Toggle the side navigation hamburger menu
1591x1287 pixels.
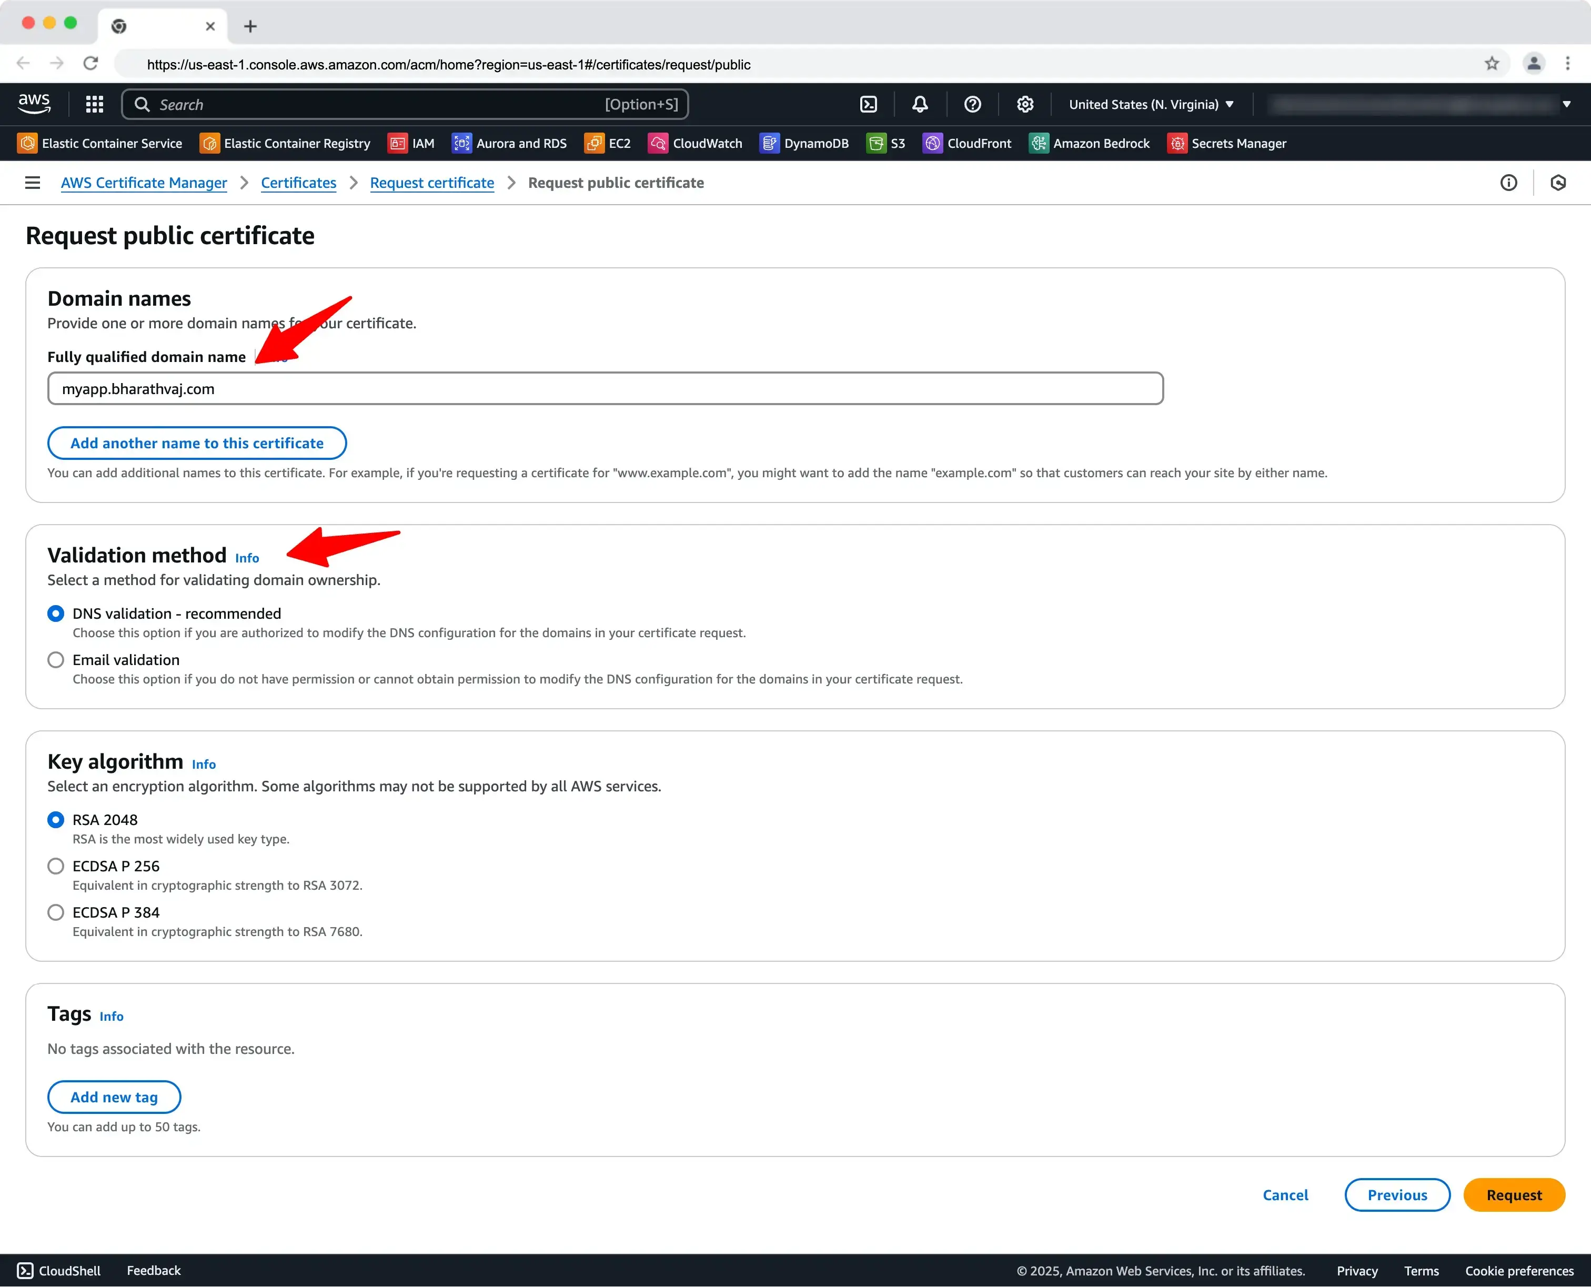[33, 183]
